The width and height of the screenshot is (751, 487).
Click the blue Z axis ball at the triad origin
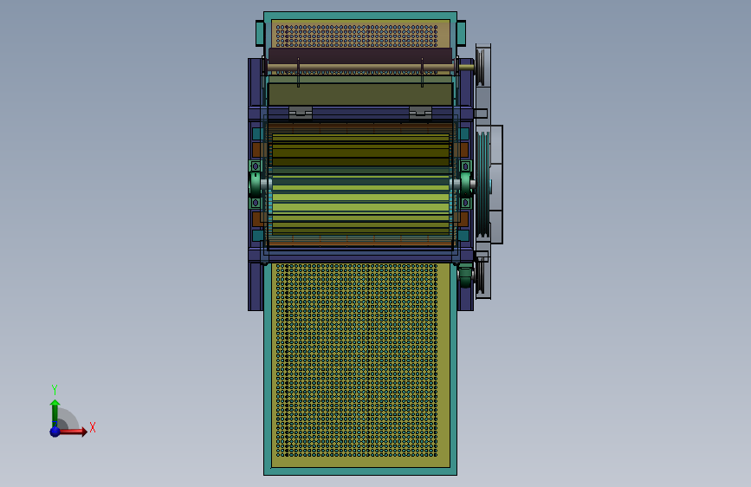click(x=55, y=432)
